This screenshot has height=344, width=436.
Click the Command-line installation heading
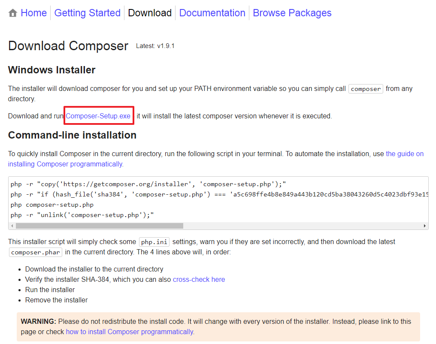point(72,135)
